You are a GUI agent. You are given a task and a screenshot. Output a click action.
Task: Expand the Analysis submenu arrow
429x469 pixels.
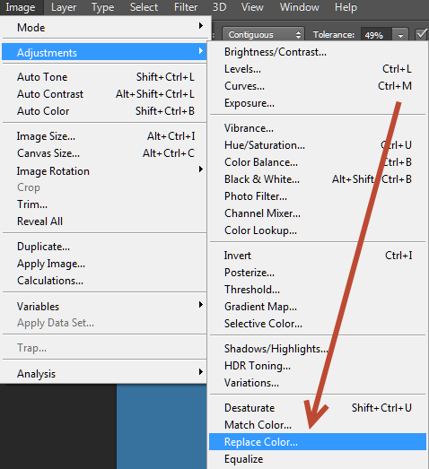pyautogui.click(x=201, y=372)
